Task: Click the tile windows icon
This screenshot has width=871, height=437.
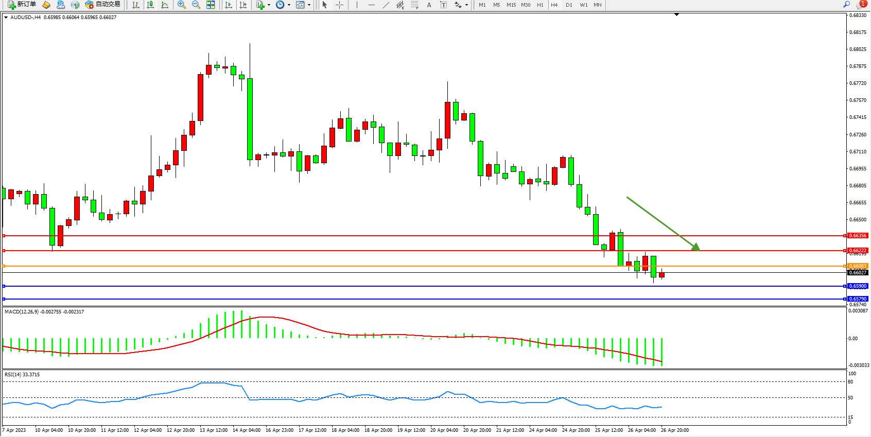Action: pyautogui.click(x=211, y=5)
